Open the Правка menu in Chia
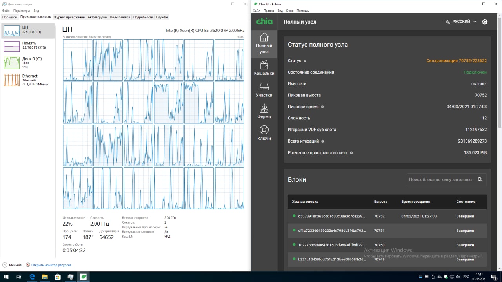Viewport: 502px width, 282px height. [269, 11]
